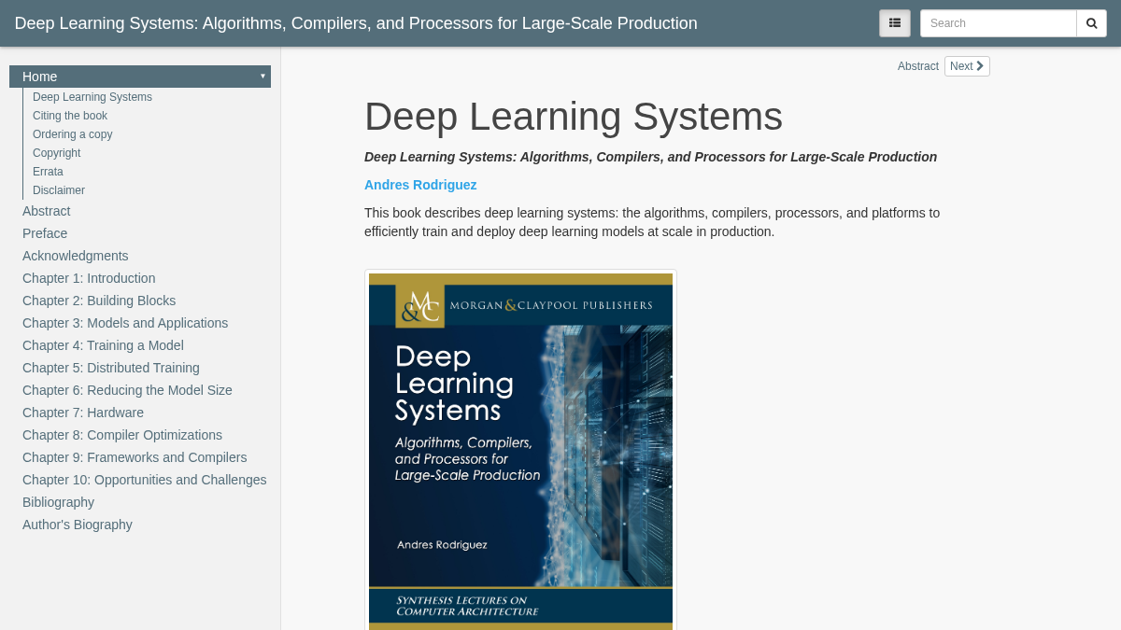Open Deep Learning Systems subsection link
The image size is (1121, 630).
point(92,97)
